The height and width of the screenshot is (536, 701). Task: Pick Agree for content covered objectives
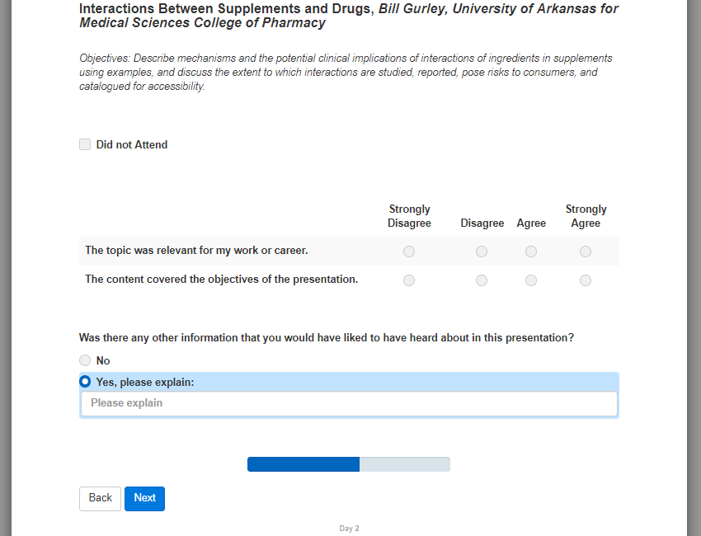click(531, 280)
